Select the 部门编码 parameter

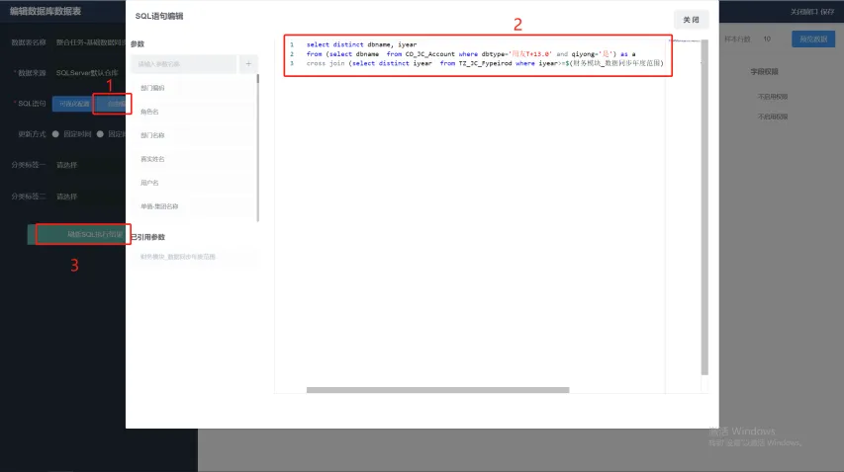pos(193,88)
